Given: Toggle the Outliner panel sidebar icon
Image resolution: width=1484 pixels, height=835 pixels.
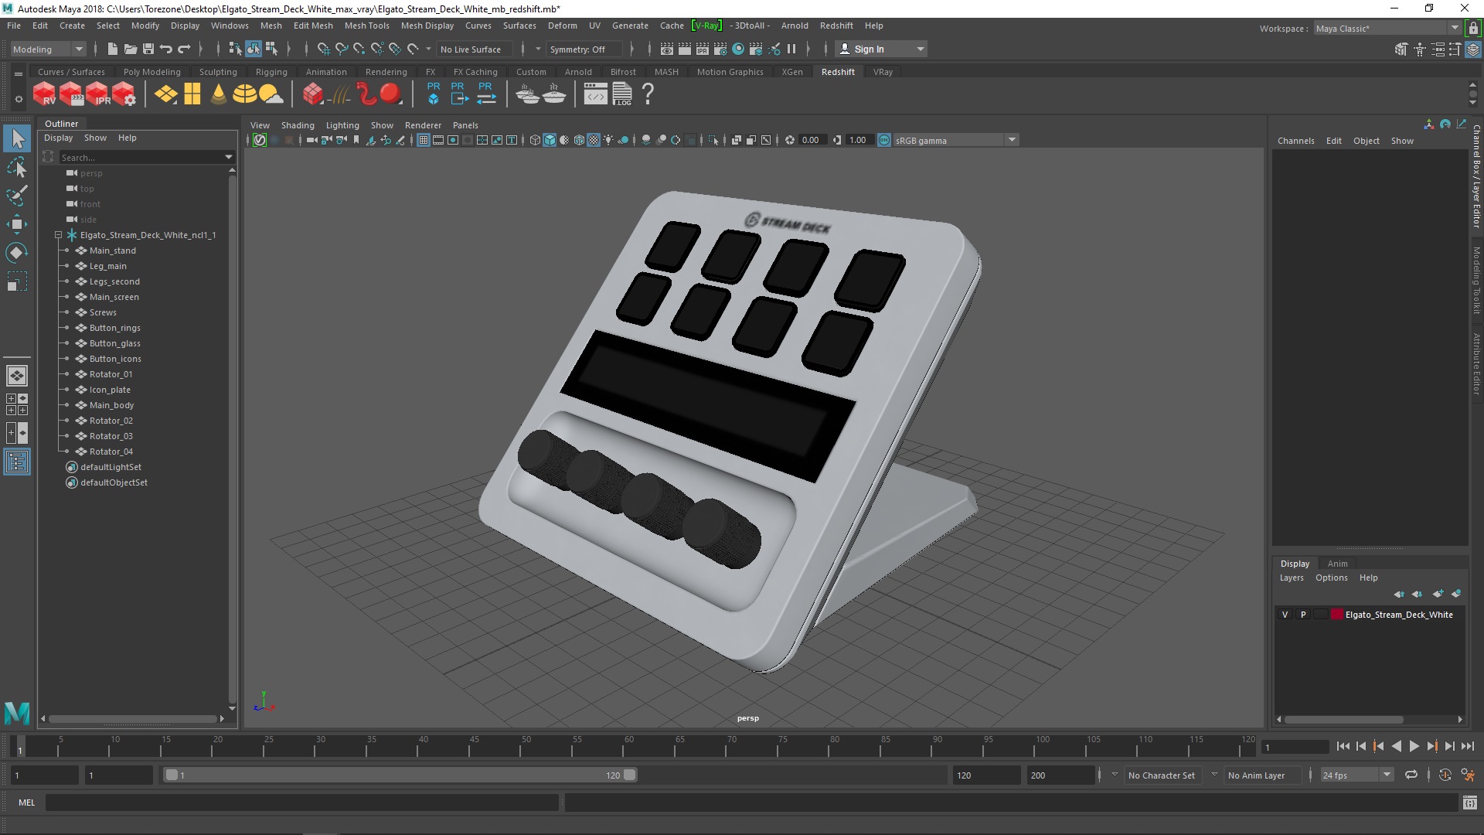Looking at the screenshot, I should (x=17, y=462).
